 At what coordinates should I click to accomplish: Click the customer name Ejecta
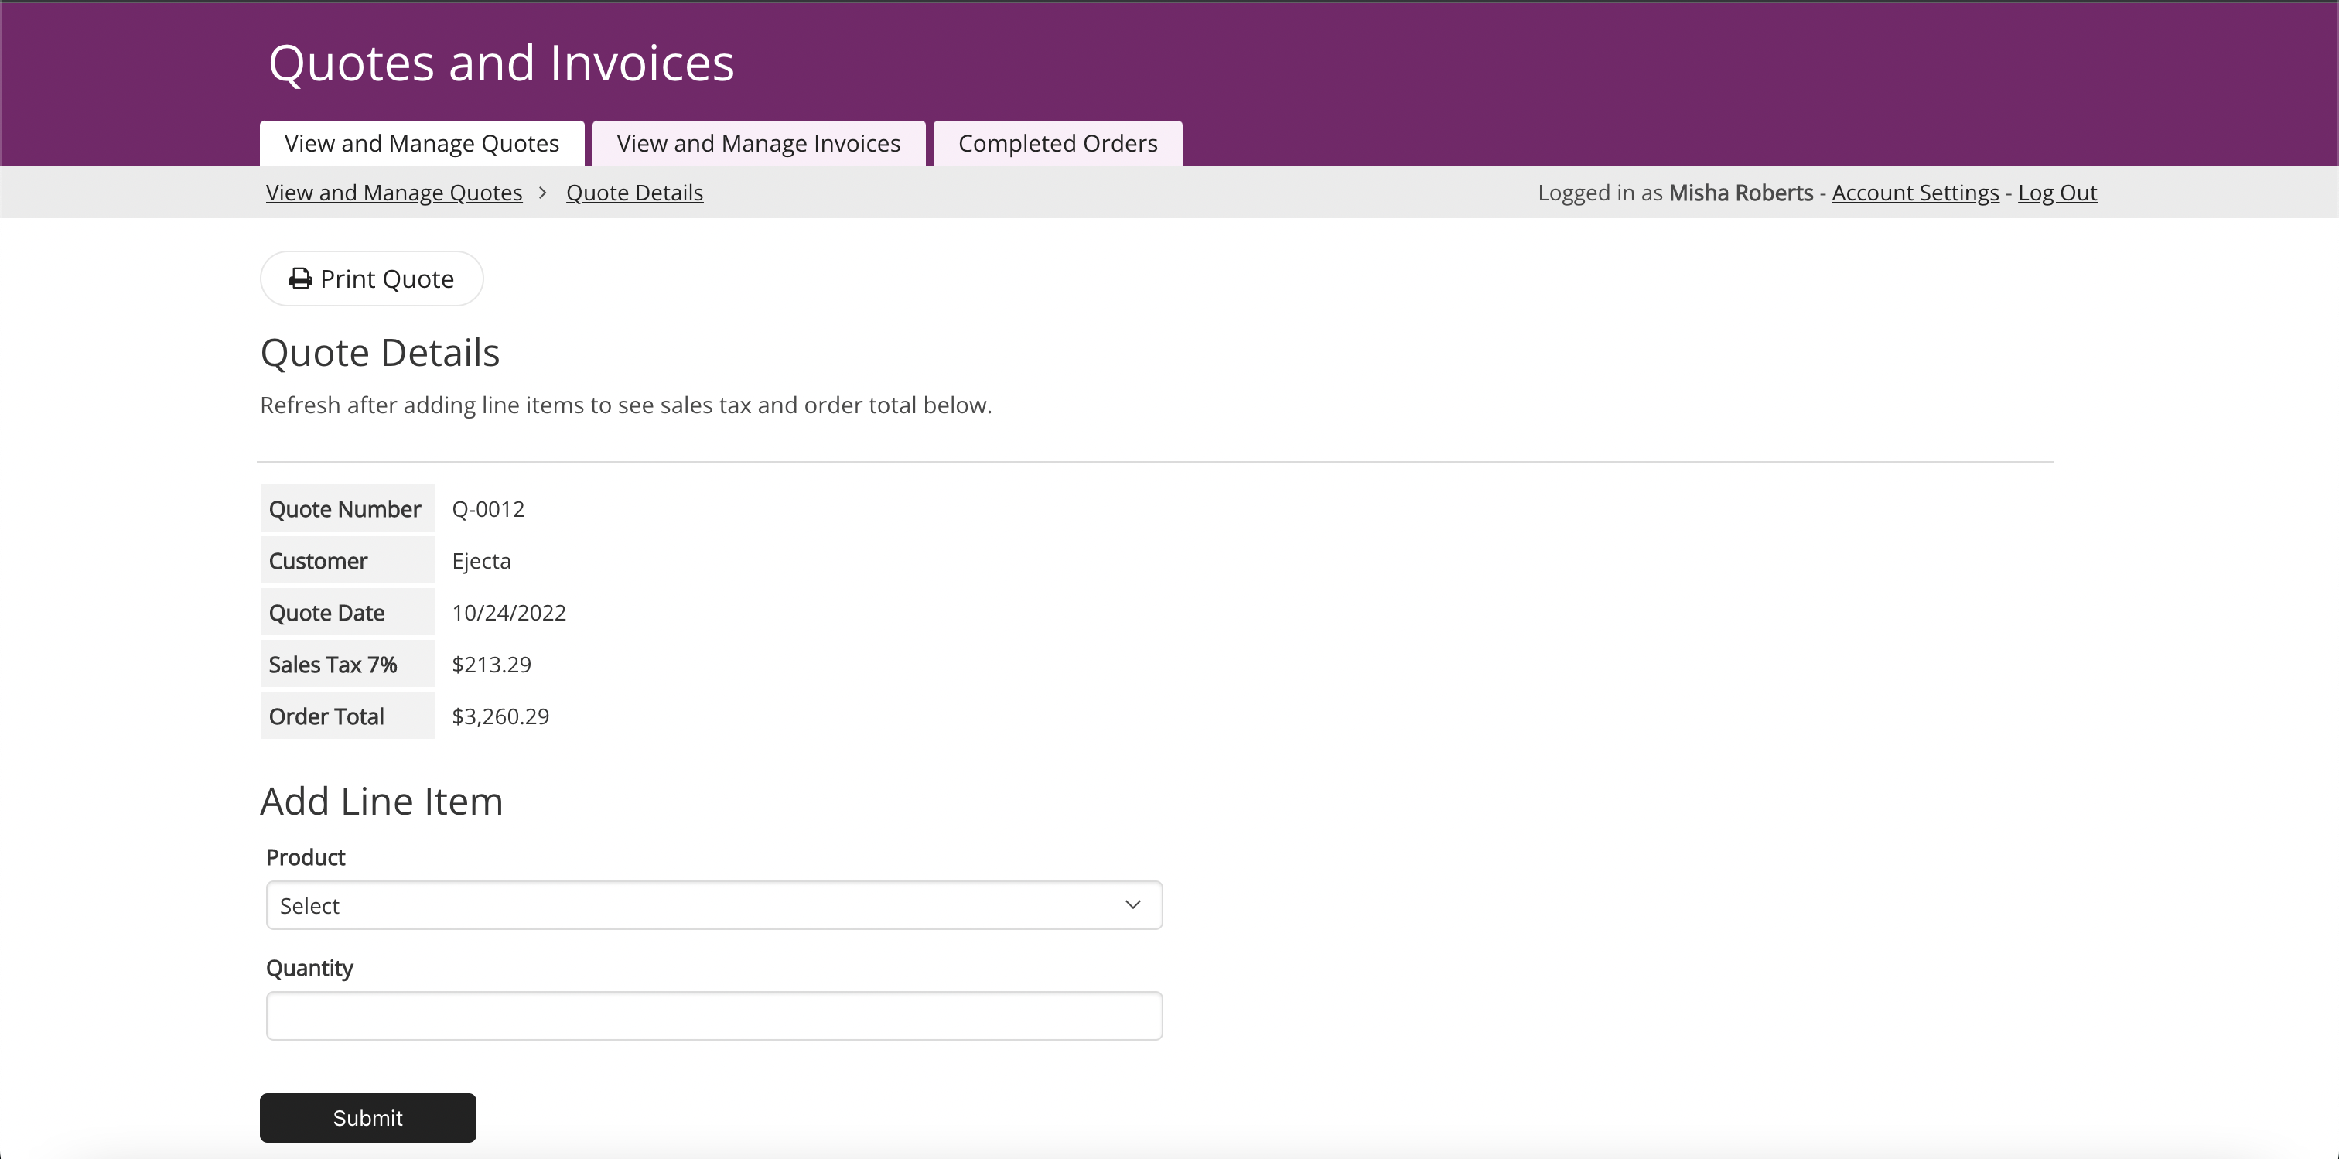pos(481,560)
